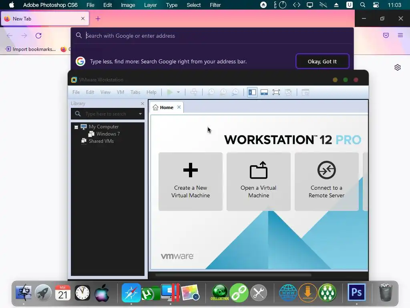Collapse the My Computer tree node
This screenshot has height=308, width=410.
click(76, 127)
